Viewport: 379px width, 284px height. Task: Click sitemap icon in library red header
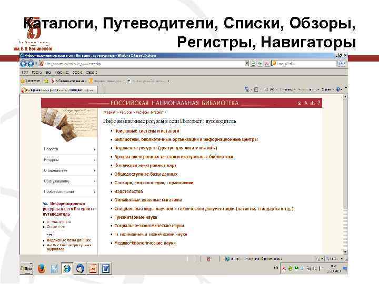(x=313, y=103)
